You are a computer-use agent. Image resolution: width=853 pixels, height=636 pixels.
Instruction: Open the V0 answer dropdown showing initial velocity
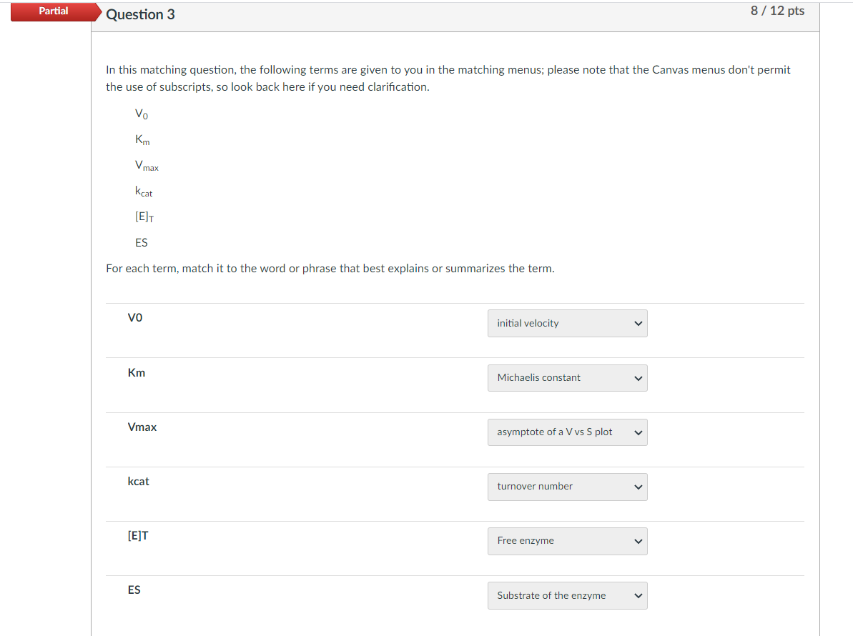coord(567,323)
